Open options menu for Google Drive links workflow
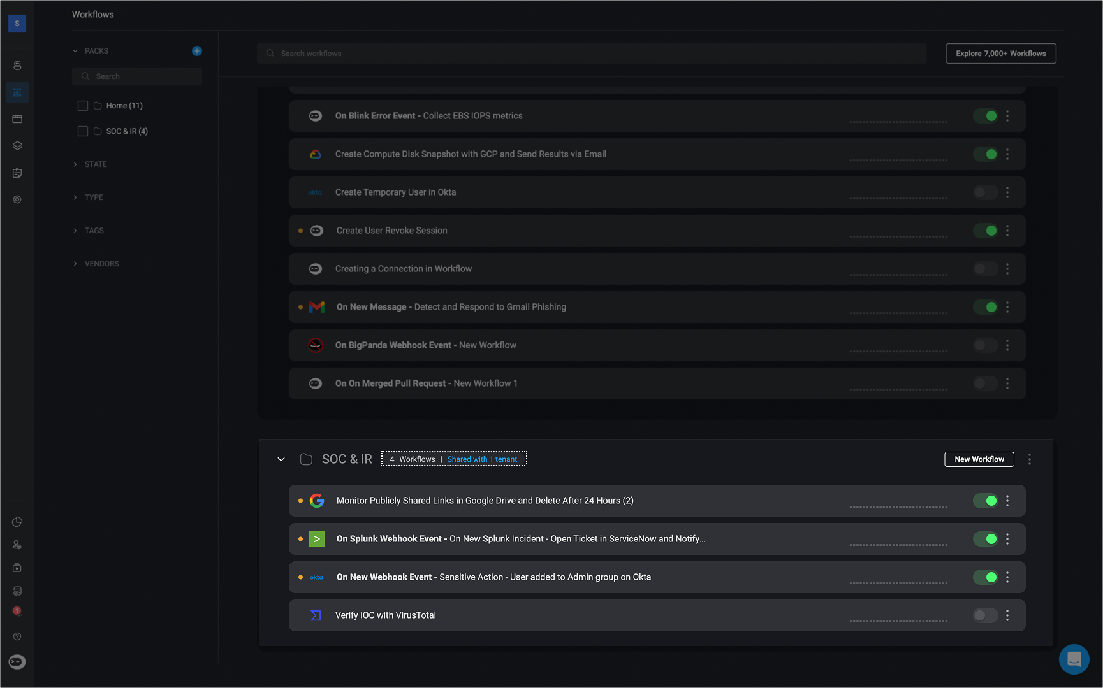This screenshot has height=688, width=1103. click(x=1007, y=501)
